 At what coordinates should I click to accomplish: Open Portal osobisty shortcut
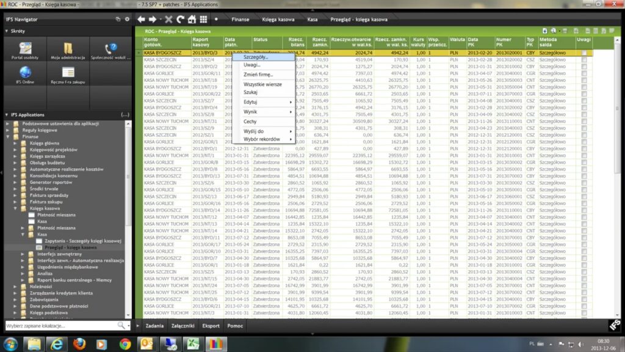click(x=25, y=51)
